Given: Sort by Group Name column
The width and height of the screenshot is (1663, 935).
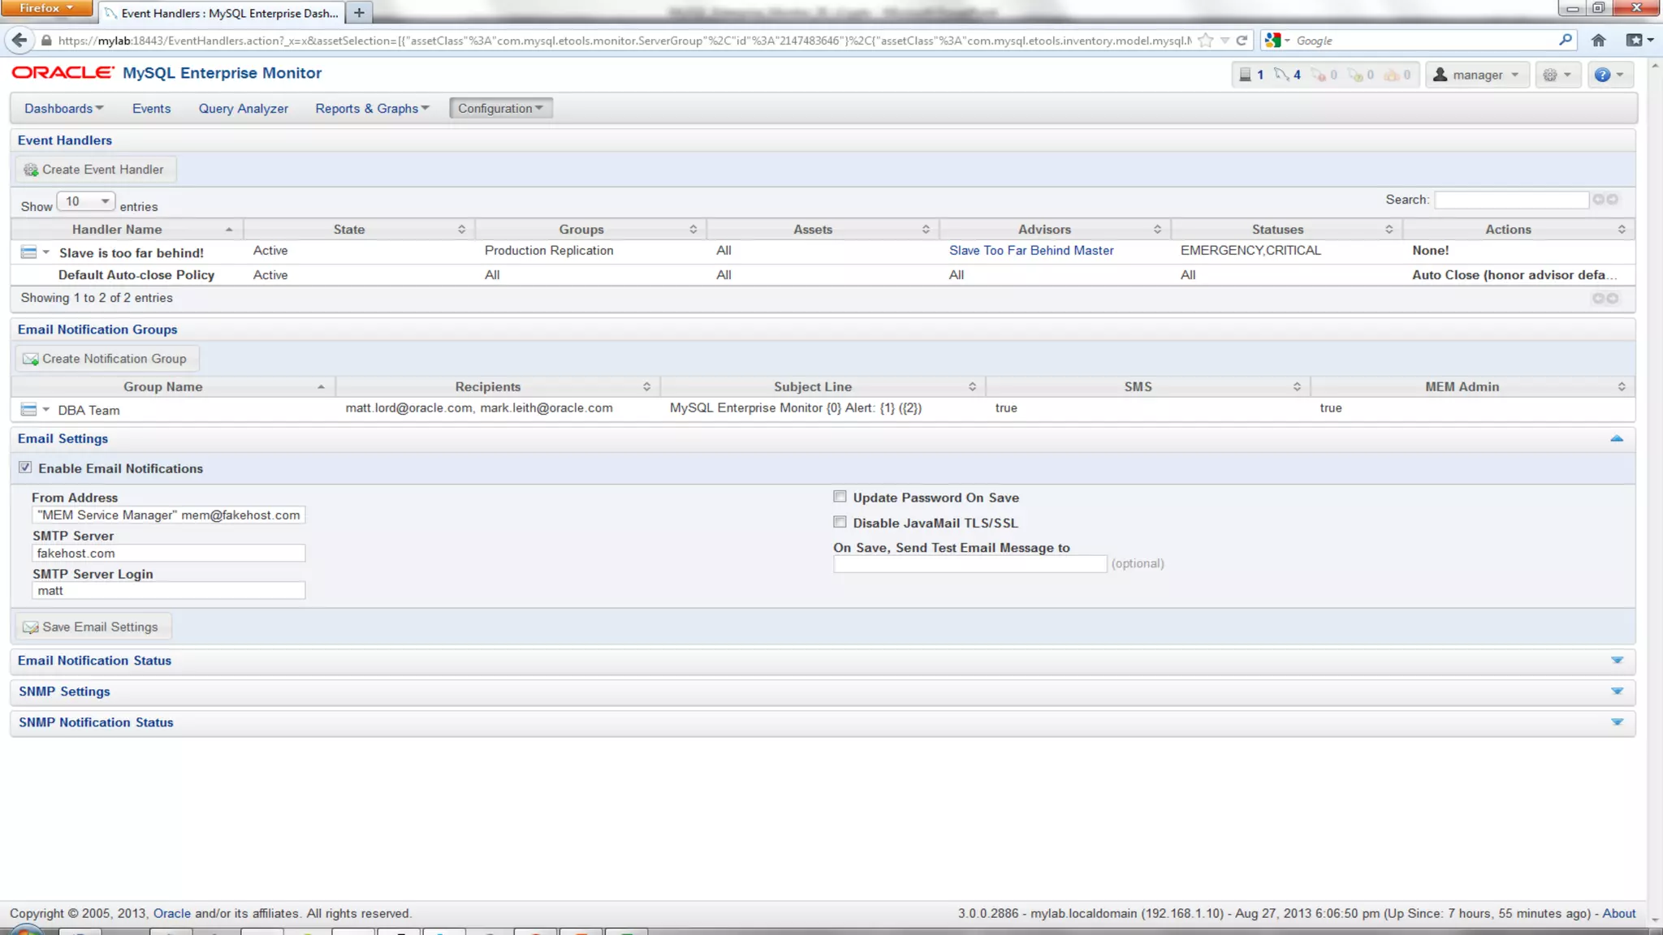Looking at the screenshot, I should 173,387.
